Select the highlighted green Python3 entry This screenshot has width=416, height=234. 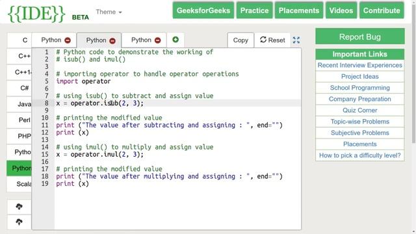coord(19,168)
